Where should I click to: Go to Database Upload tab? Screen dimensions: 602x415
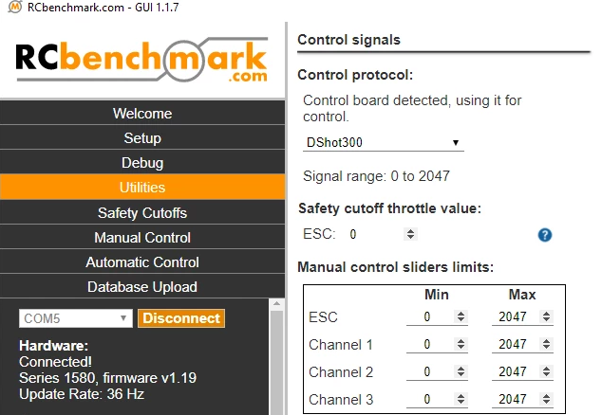tap(142, 286)
